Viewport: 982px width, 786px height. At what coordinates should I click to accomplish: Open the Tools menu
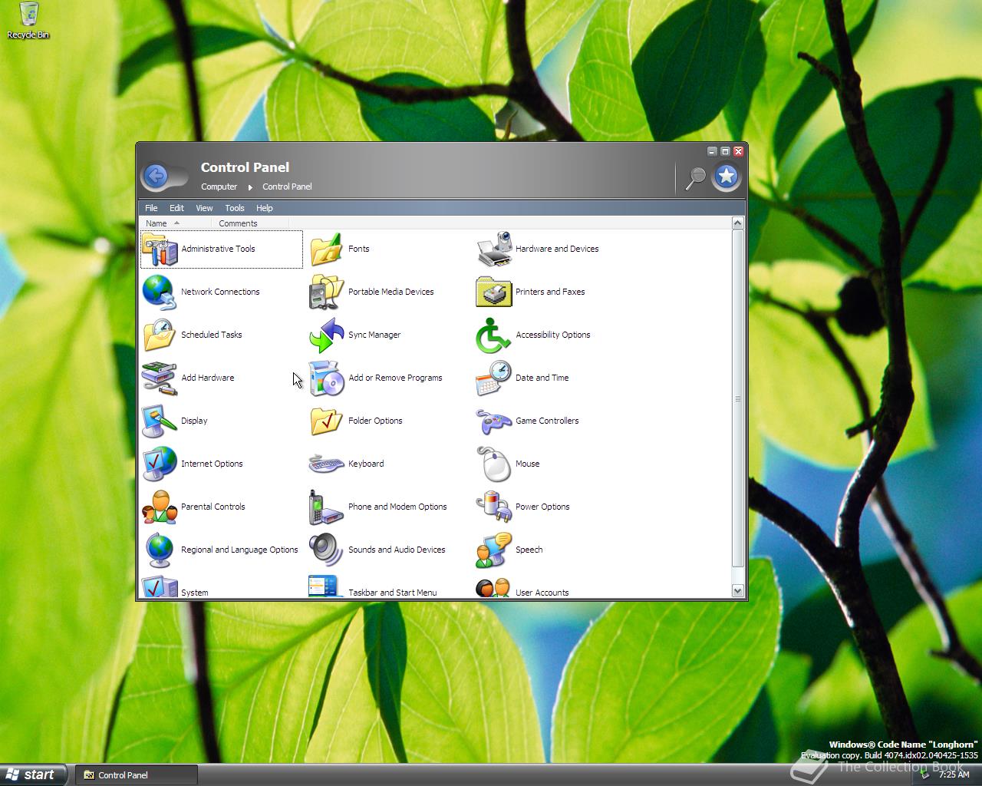235,208
